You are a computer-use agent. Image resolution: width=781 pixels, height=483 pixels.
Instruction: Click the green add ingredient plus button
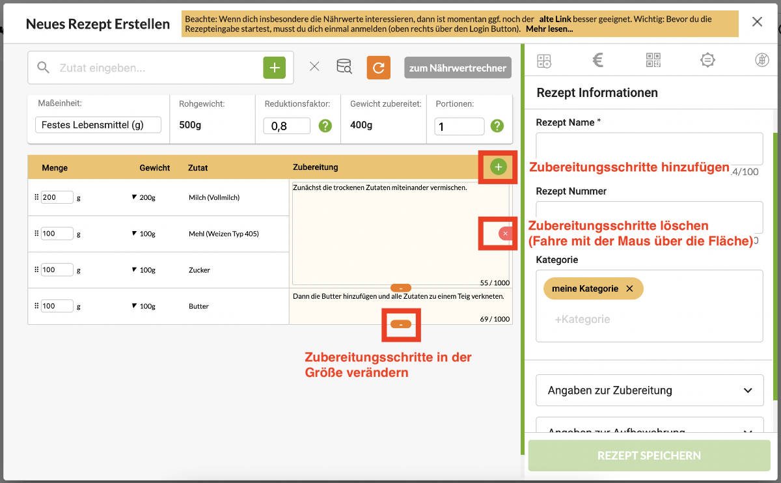coord(274,68)
